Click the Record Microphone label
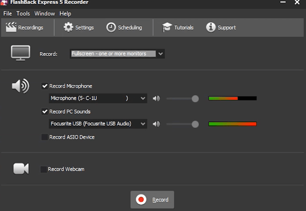This screenshot has width=306, height=211. pos(71,86)
